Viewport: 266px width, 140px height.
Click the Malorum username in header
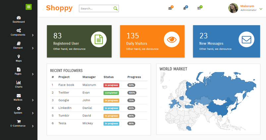tap(247, 6)
